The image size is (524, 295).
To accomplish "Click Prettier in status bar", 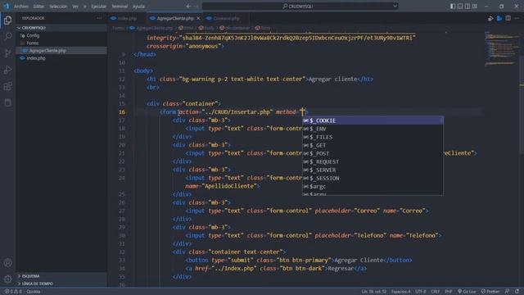I will [490, 292].
